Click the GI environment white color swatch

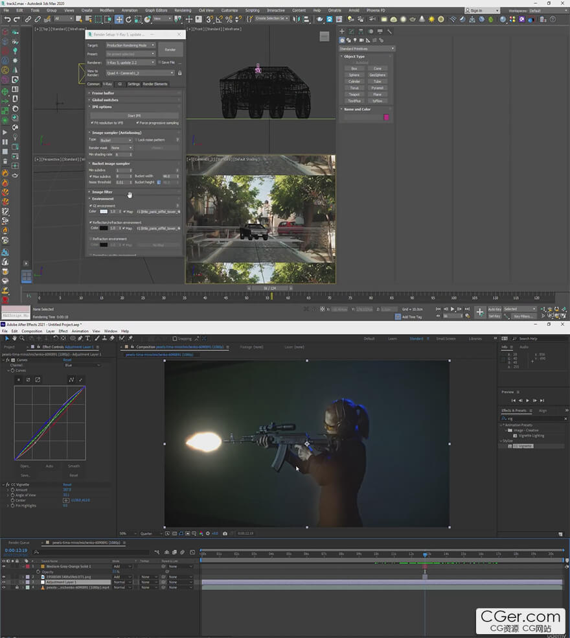pos(104,211)
